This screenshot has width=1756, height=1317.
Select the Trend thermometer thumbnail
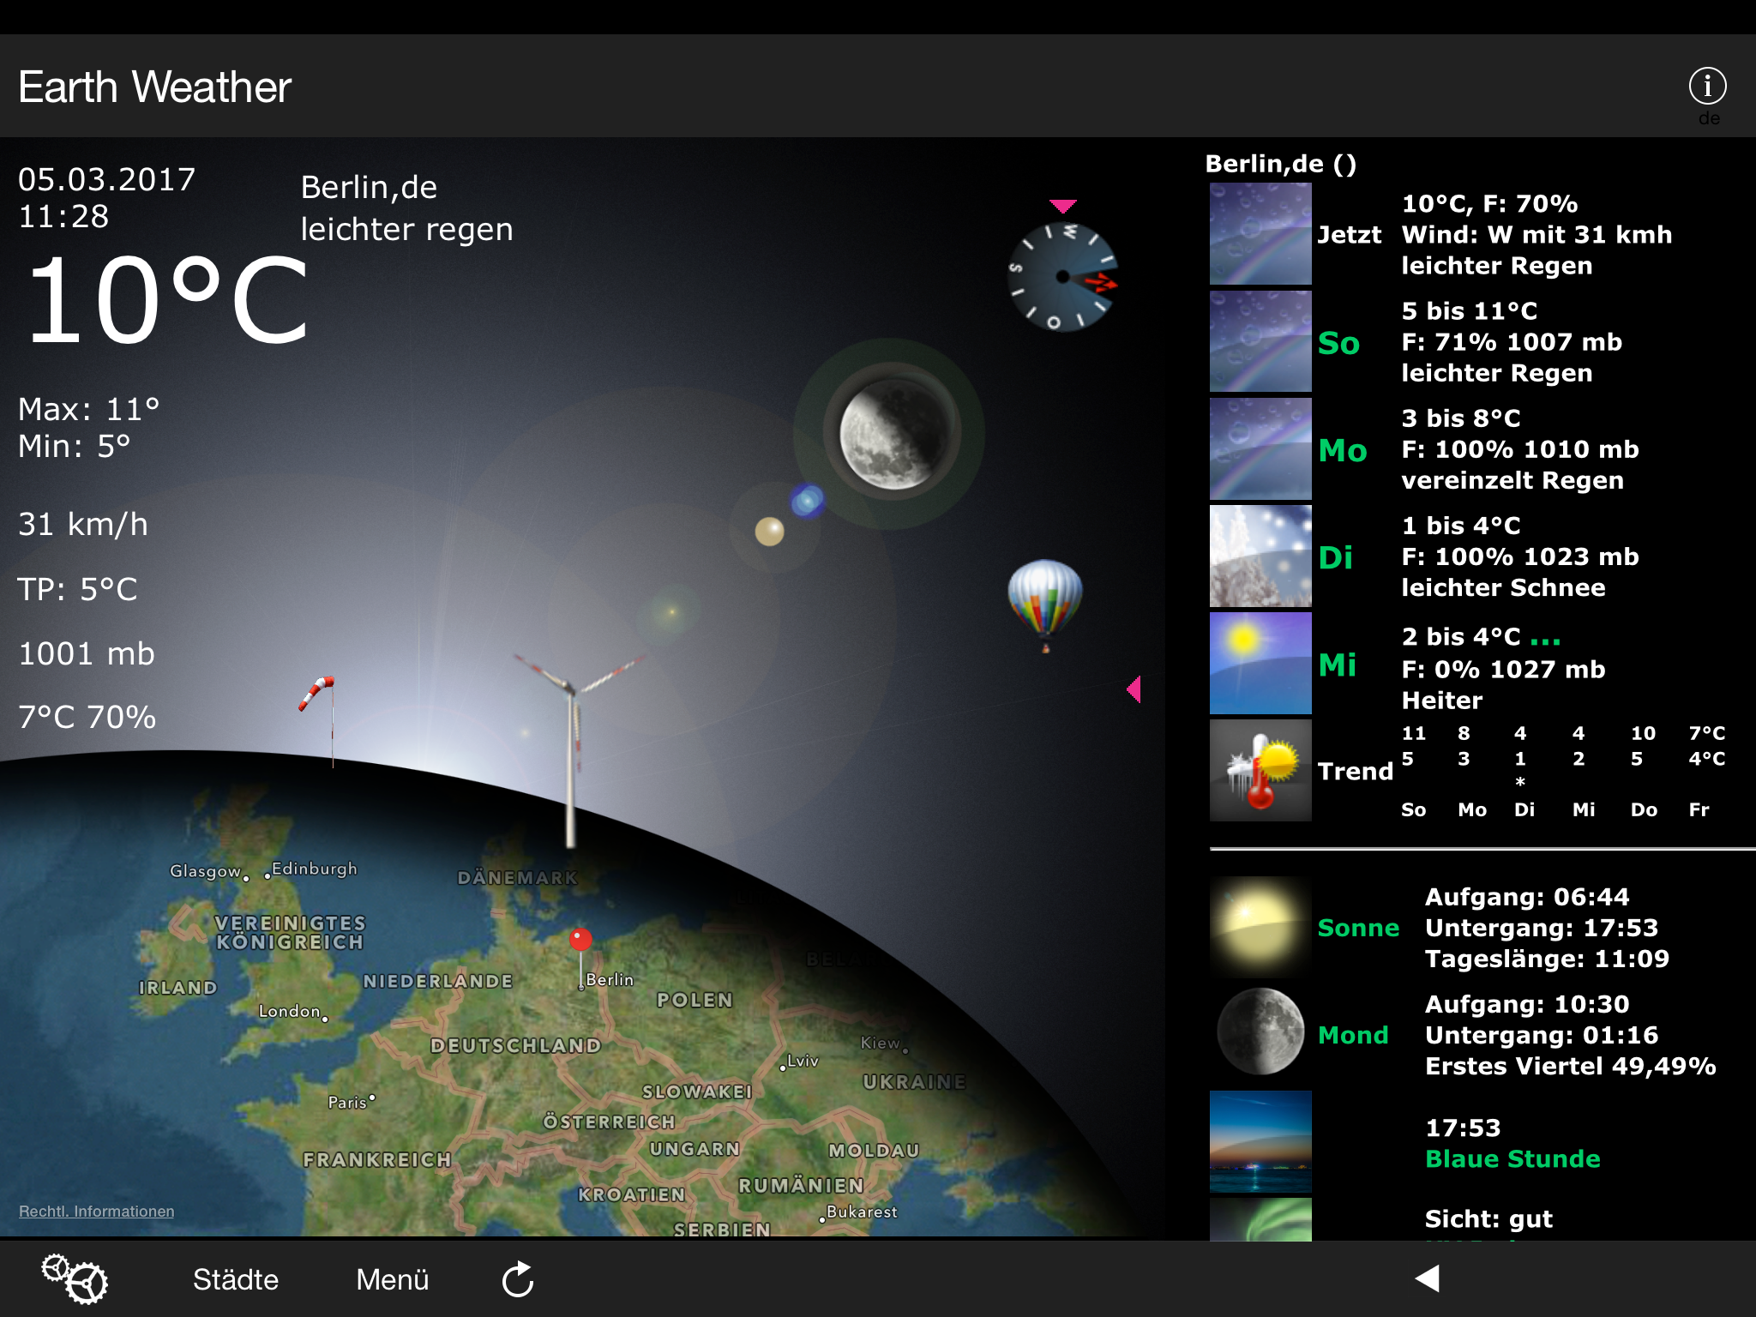(1260, 771)
